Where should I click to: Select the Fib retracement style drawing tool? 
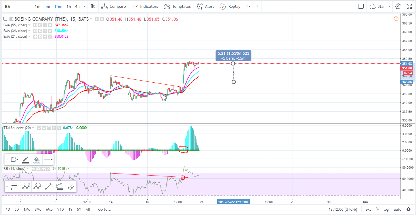[x=60, y=187]
